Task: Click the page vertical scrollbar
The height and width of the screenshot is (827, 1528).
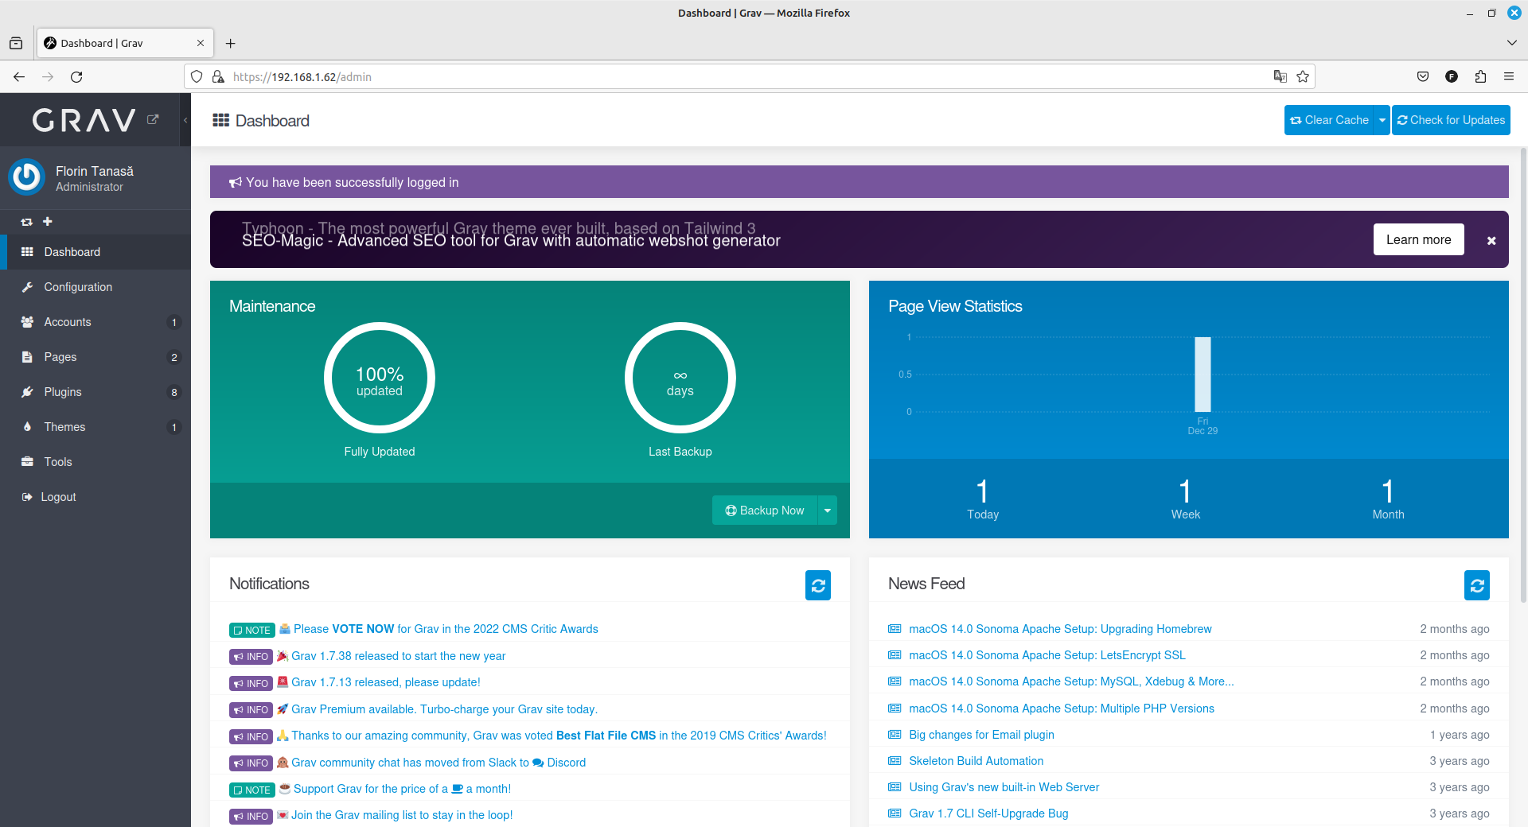Action: pyautogui.click(x=1523, y=374)
